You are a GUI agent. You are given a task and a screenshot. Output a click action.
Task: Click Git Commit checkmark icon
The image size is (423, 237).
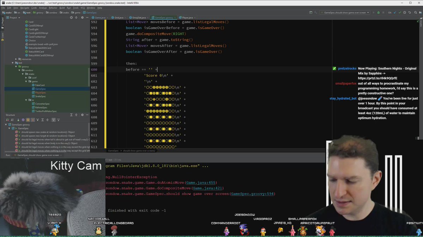click(399, 13)
